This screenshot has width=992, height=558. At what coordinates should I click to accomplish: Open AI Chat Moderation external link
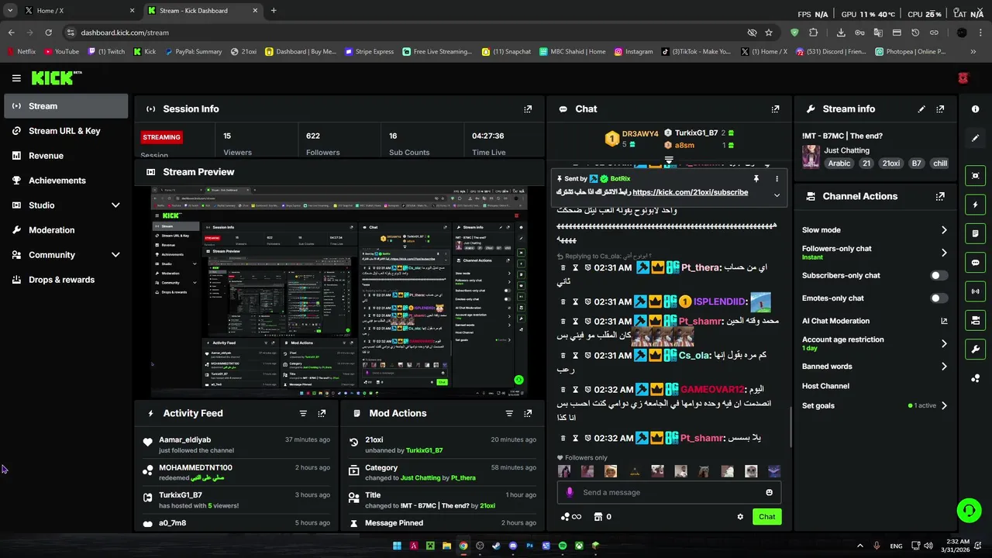click(944, 321)
